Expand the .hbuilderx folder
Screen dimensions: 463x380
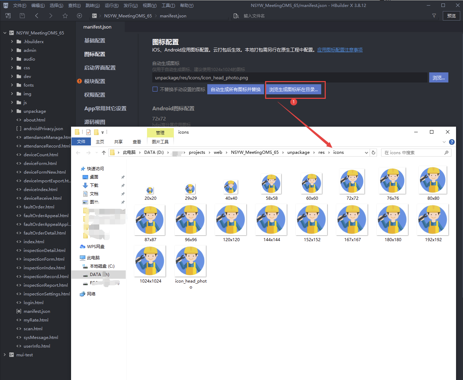[x=12, y=41]
